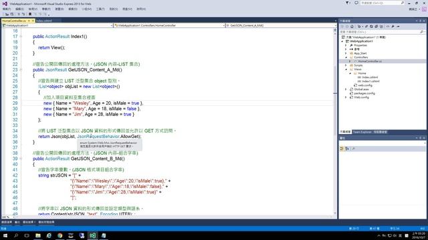Open the WebApplication1 project navigation dropdown
Viewport: 428px width, 240px height.
tap(112, 25)
